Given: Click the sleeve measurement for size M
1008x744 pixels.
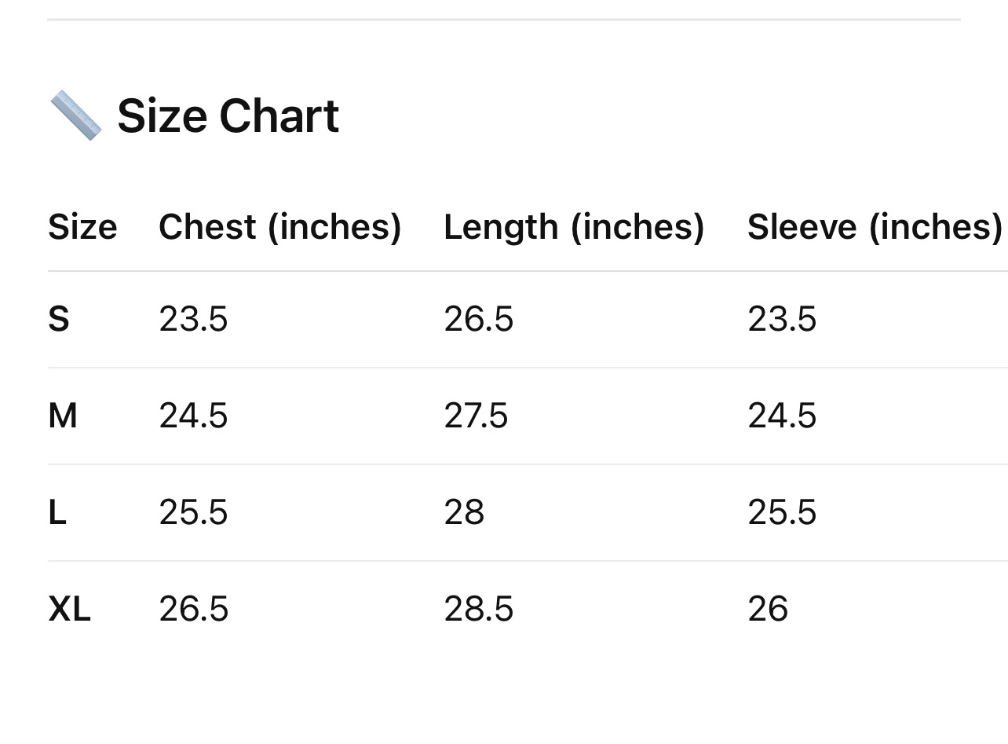Looking at the screenshot, I should click(782, 416).
